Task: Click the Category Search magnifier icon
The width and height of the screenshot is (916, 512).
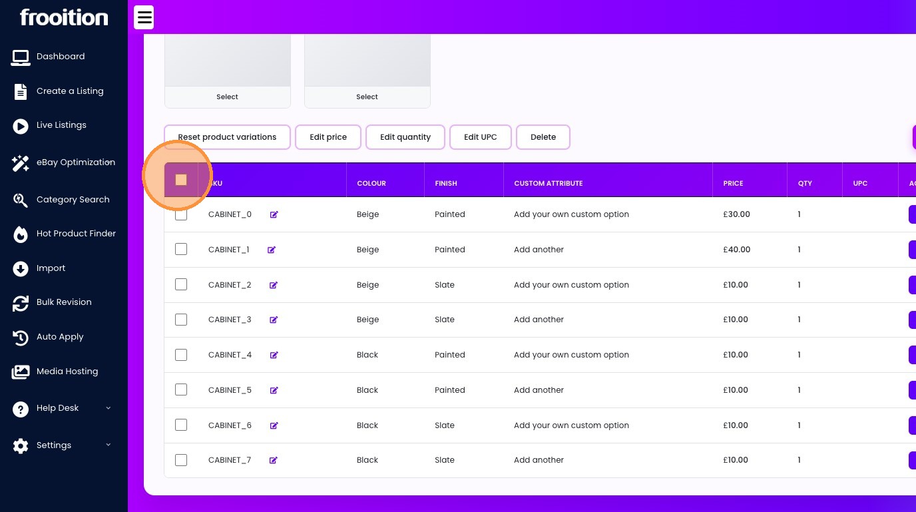Action: (21, 200)
